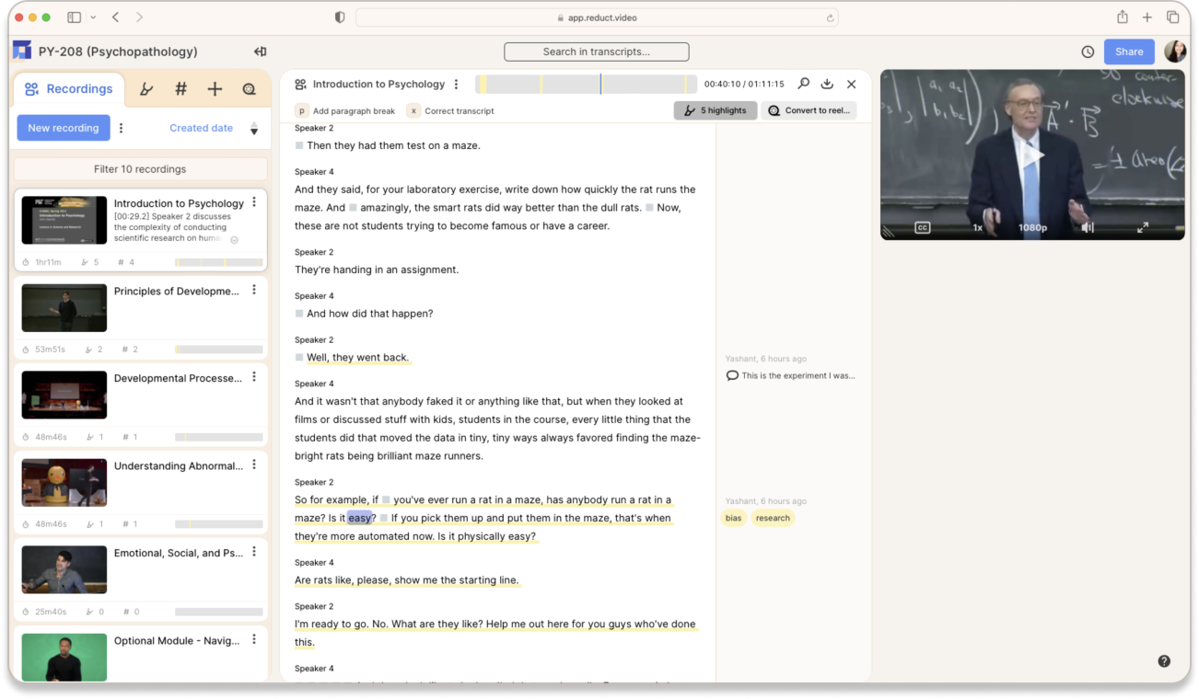Open the plus tab in sidebar
This screenshot has height=699, width=1199.
(215, 89)
